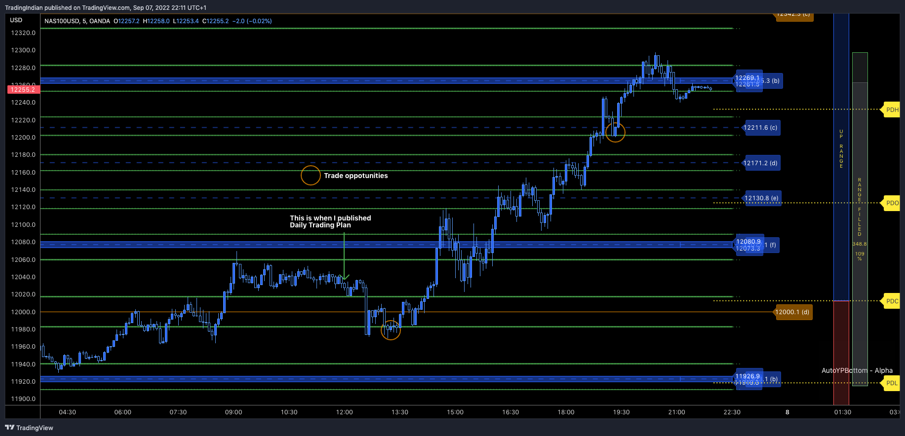Click the change value −2.0 (−0.02%)
905x436 pixels.
tap(252, 21)
